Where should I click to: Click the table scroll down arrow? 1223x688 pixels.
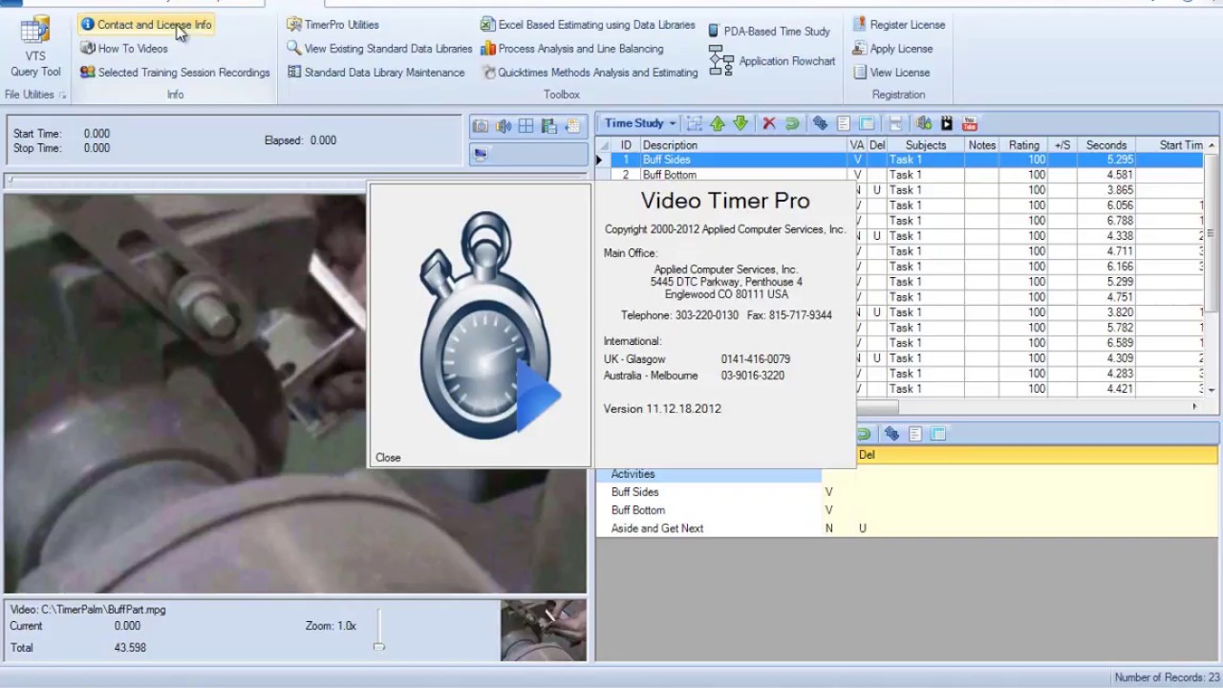(x=1212, y=390)
